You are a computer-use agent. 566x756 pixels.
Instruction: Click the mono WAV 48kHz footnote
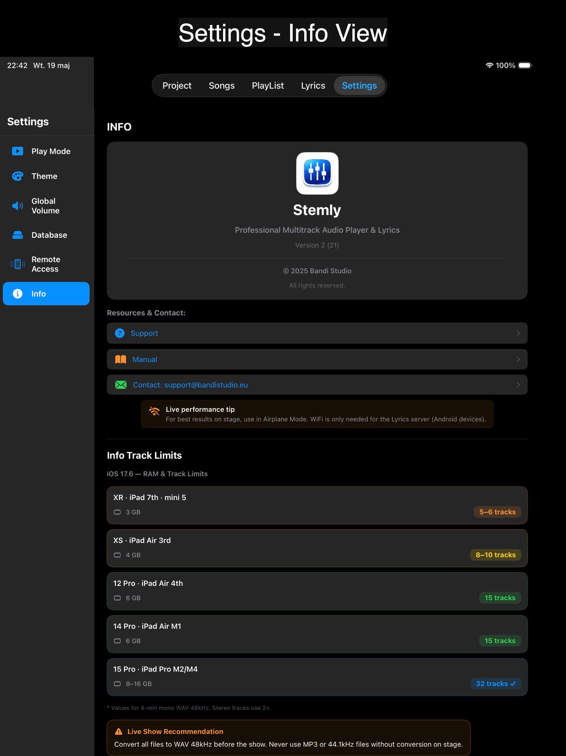tap(189, 708)
